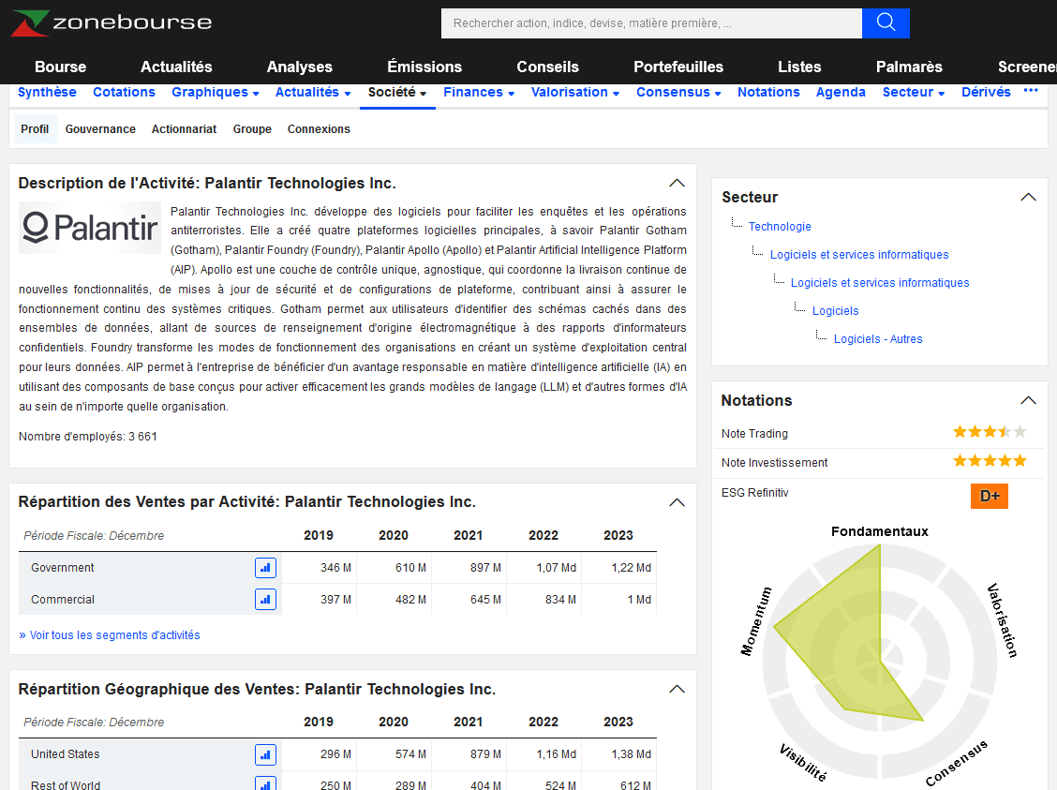Click the Zonebourse logo
This screenshot has height=790, width=1057.
[112, 22]
